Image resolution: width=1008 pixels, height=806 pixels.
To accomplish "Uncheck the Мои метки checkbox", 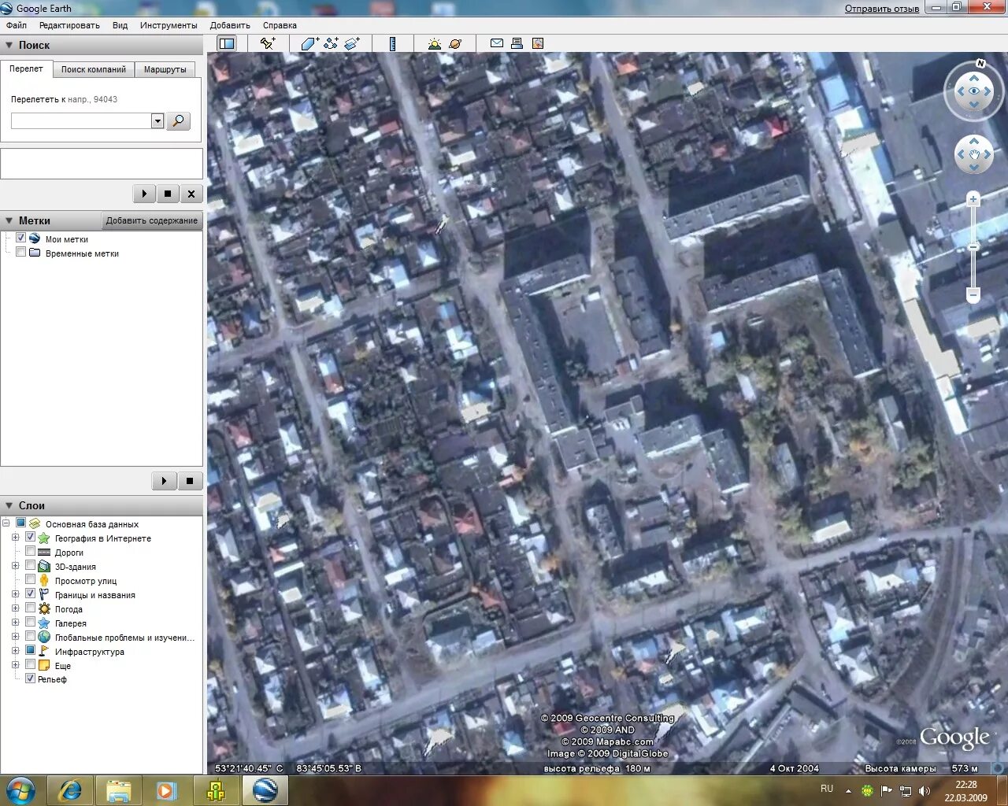I will [x=21, y=238].
